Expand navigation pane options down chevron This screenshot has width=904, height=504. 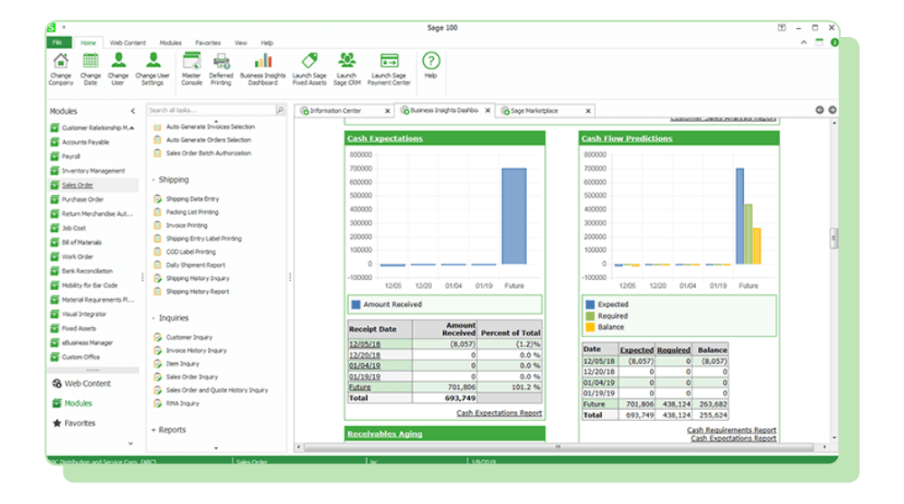pyautogui.click(x=130, y=443)
